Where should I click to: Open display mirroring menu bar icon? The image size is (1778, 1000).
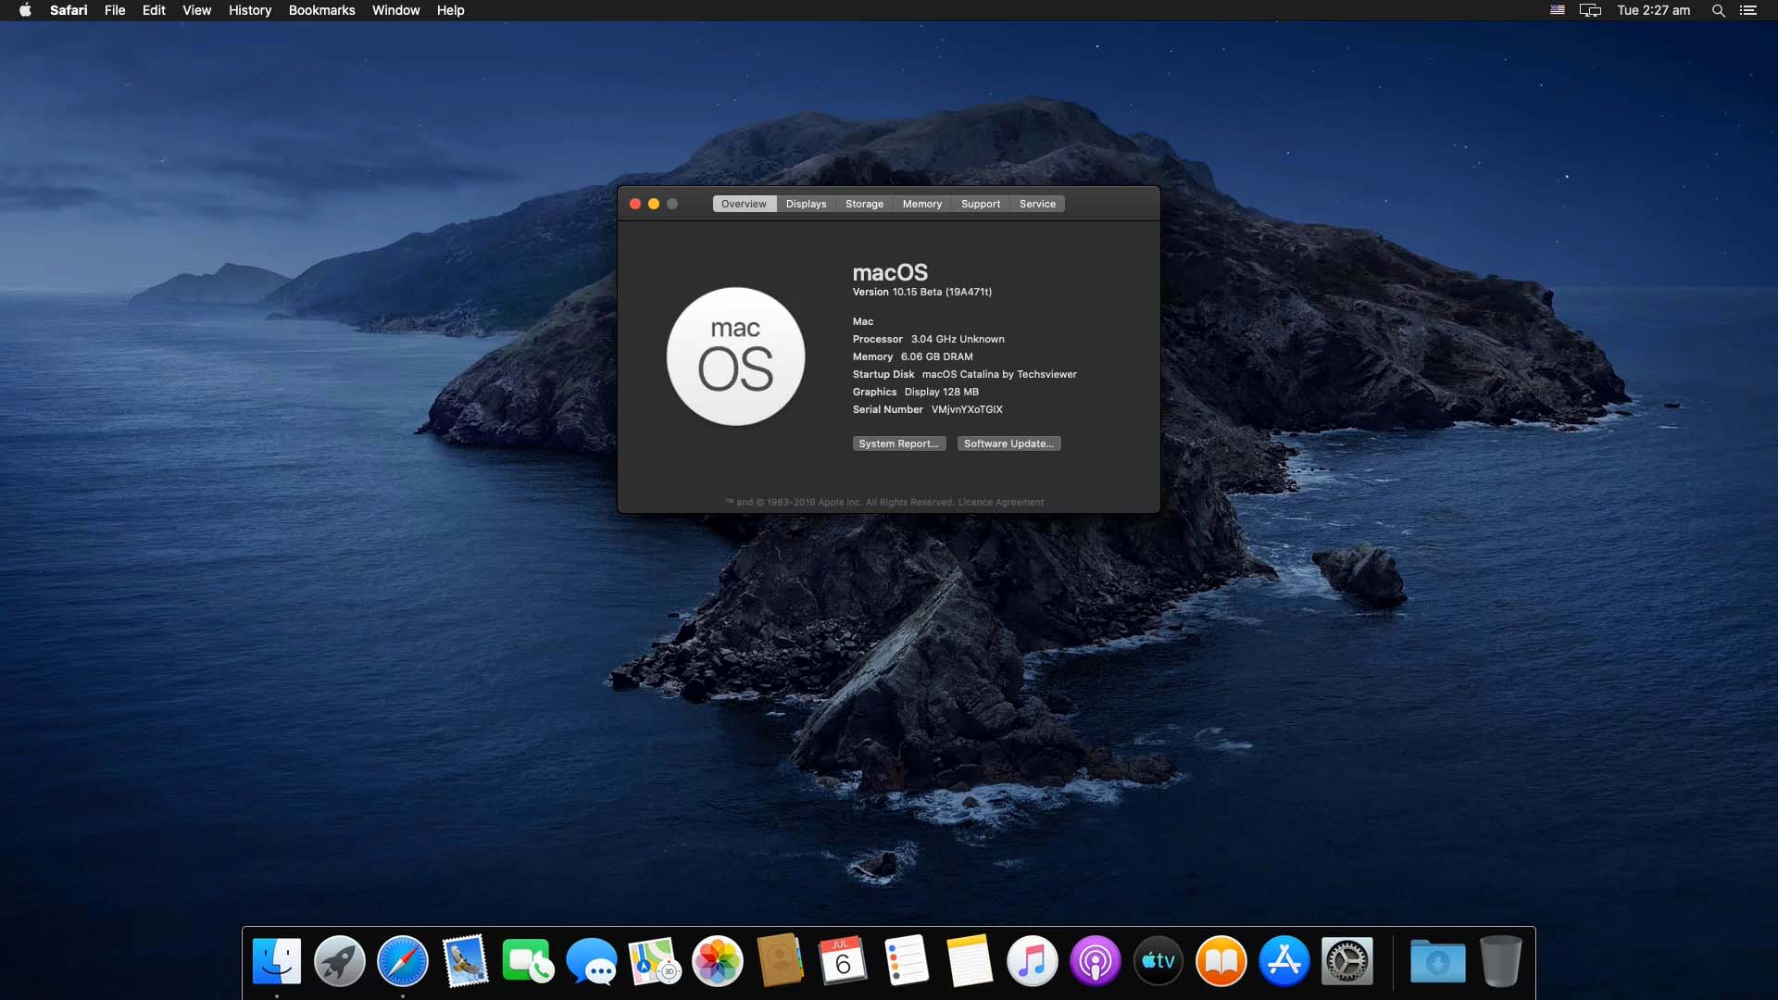pos(1590,10)
